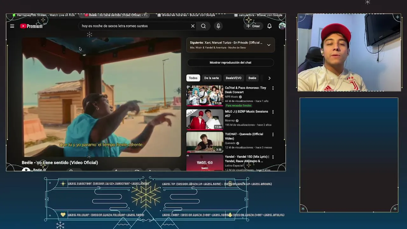Open the YouTube hamburger guide menu

pyautogui.click(x=12, y=26)
